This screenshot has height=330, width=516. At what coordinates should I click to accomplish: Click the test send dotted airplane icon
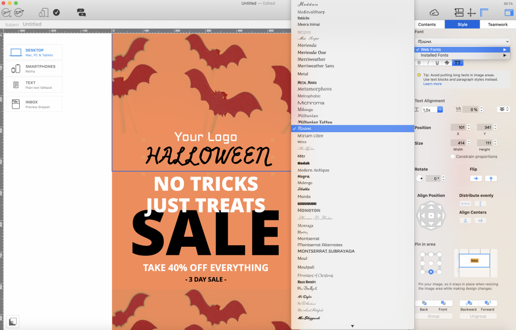(19, 13)
